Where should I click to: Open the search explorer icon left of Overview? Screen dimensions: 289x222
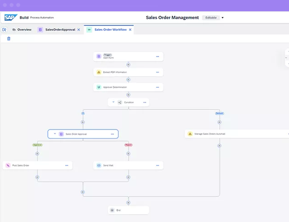click(4, 30)
